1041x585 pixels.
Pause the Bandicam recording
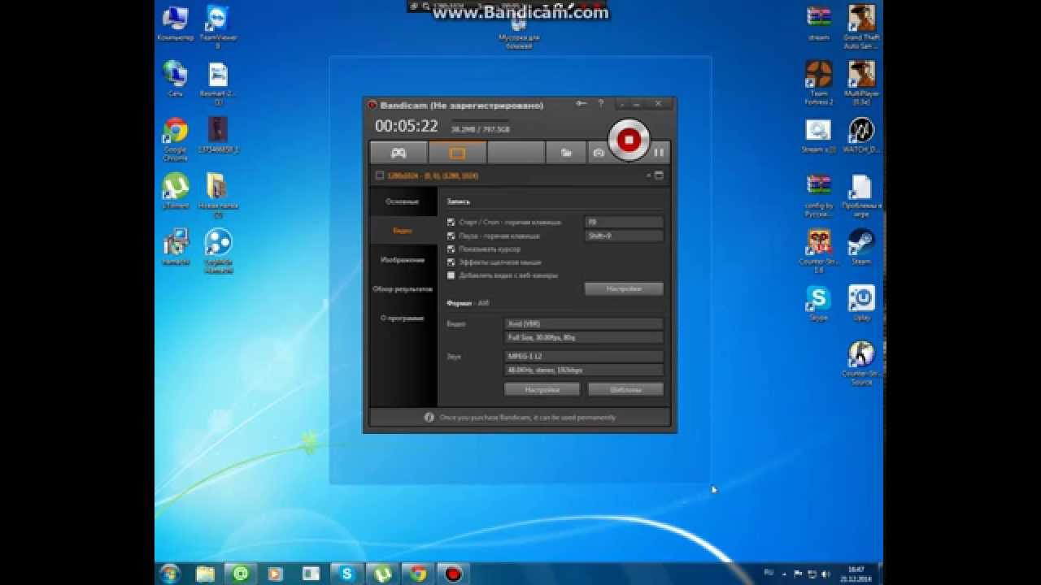660,152
